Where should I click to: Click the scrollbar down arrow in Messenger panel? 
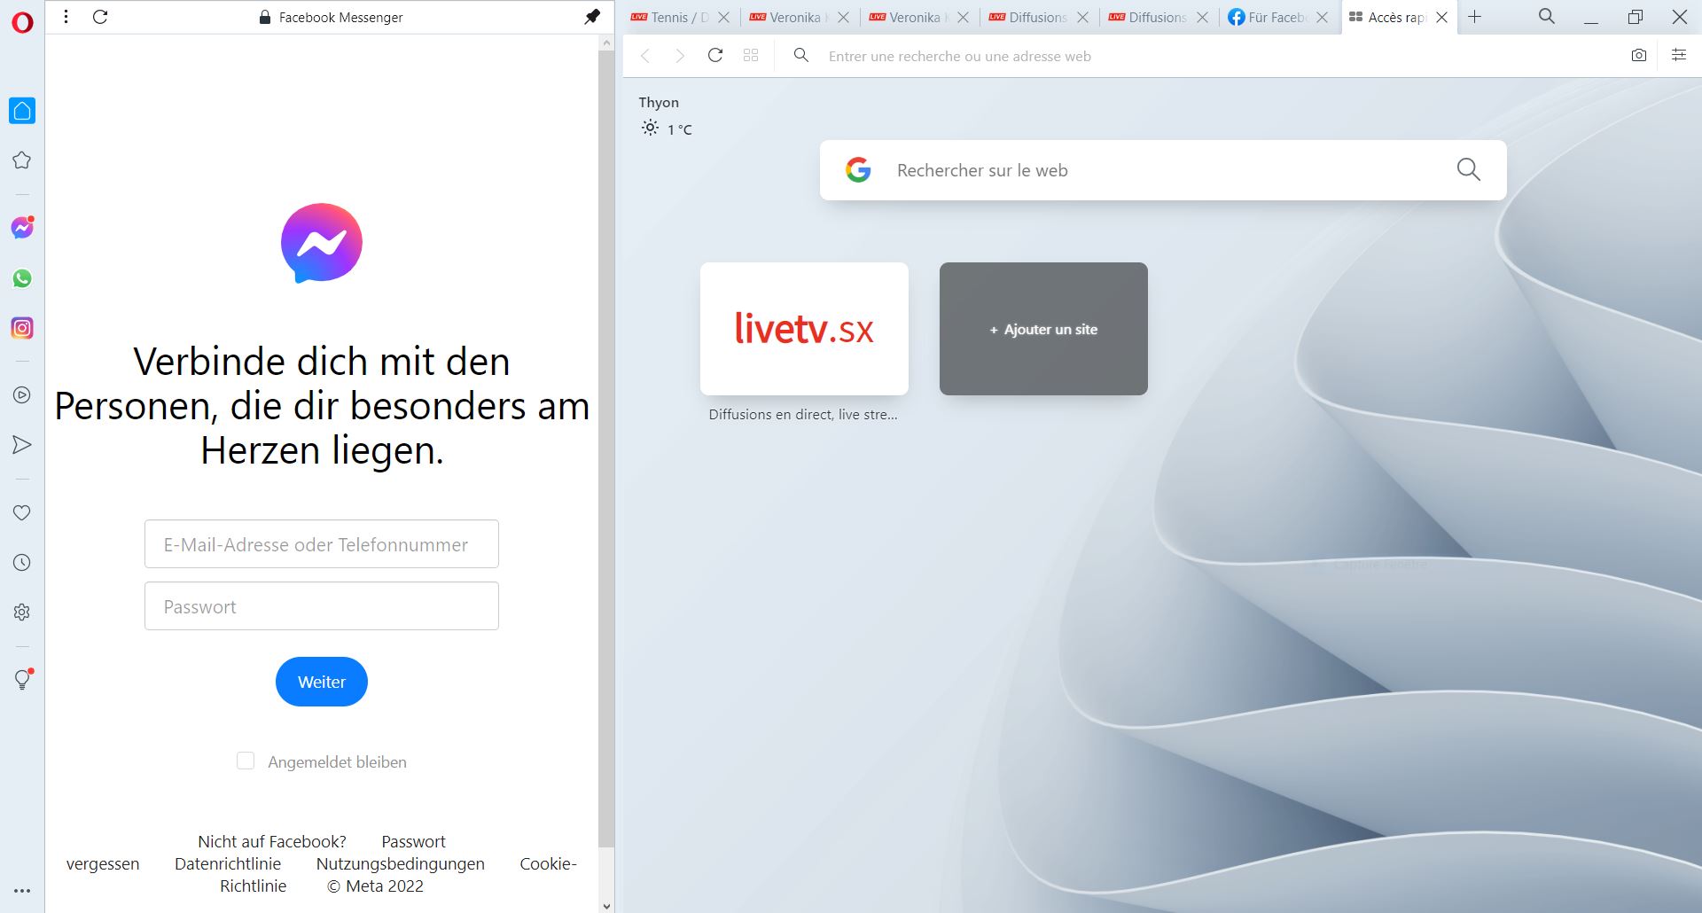[x=606, y=905]
